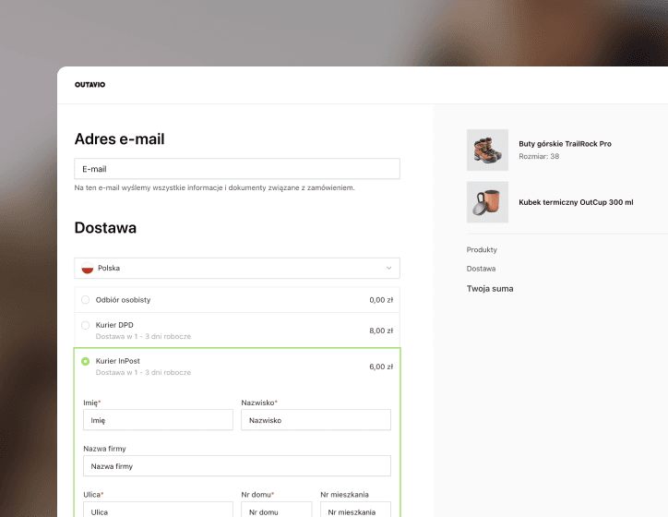
Task: Select Kurier DPD delivery option
Action: click(x=86, y=325)
